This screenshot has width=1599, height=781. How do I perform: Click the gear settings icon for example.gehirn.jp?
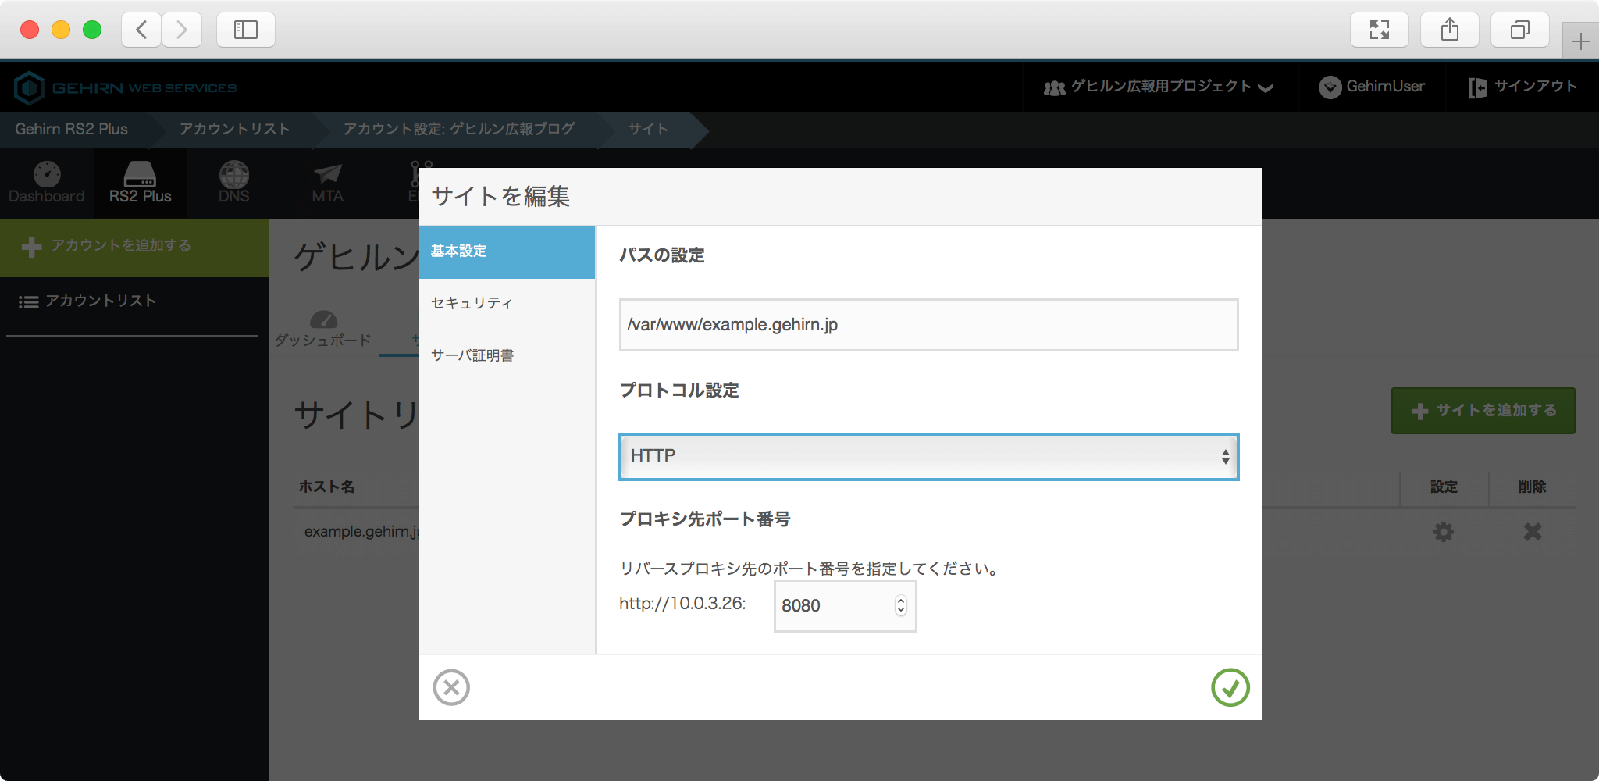1443,532
